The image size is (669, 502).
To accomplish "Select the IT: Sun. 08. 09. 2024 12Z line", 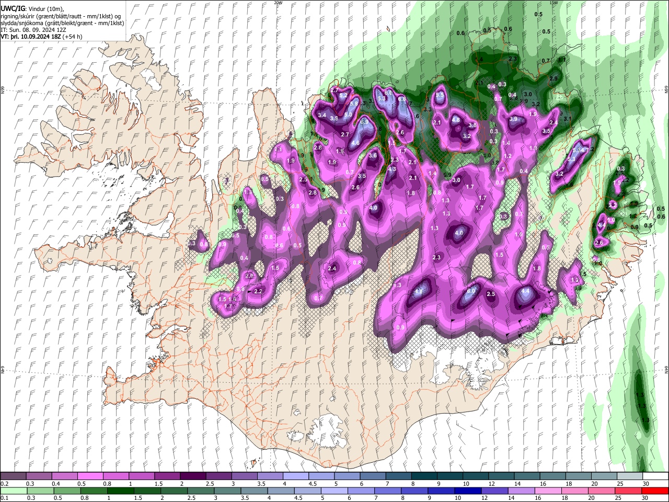I will 32,30.
